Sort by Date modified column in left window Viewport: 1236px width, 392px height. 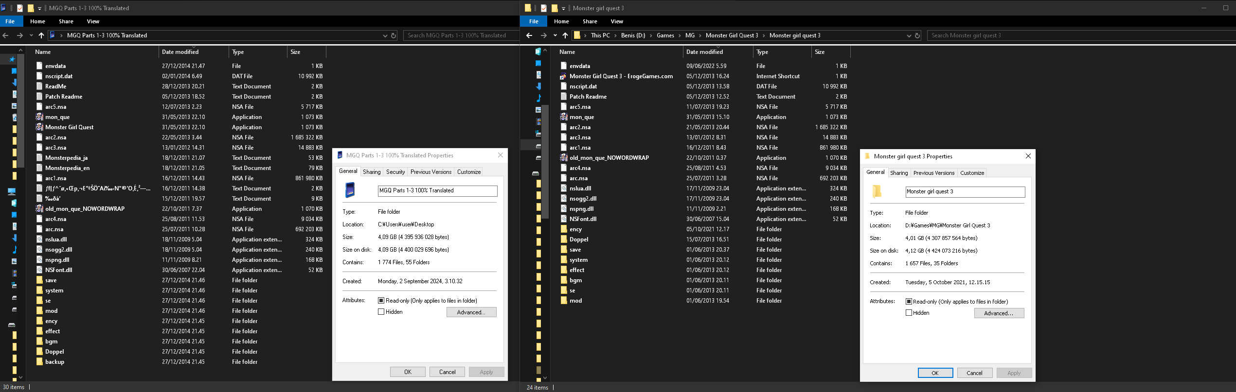(x=194, y=52)
